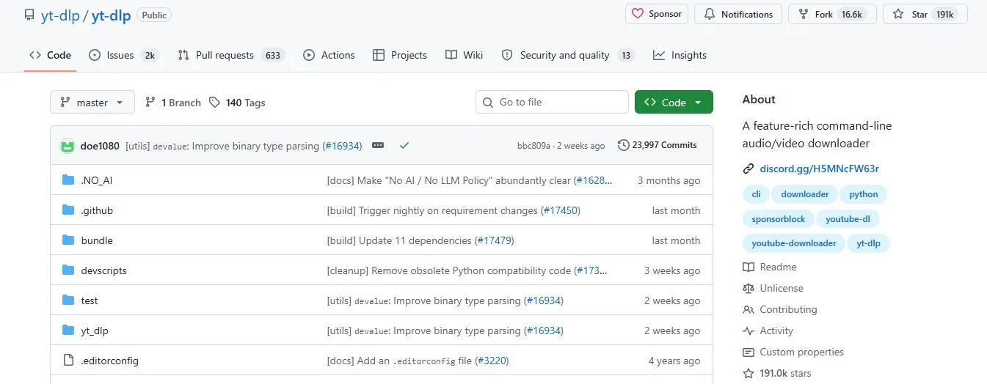Viewport: 987px width, 384px height.
Task: Expand commit message ellipsis button
Action: (x=378, y=145)
